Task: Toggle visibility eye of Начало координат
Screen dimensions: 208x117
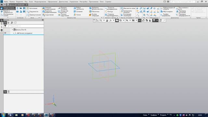Action: click(5, 33)
